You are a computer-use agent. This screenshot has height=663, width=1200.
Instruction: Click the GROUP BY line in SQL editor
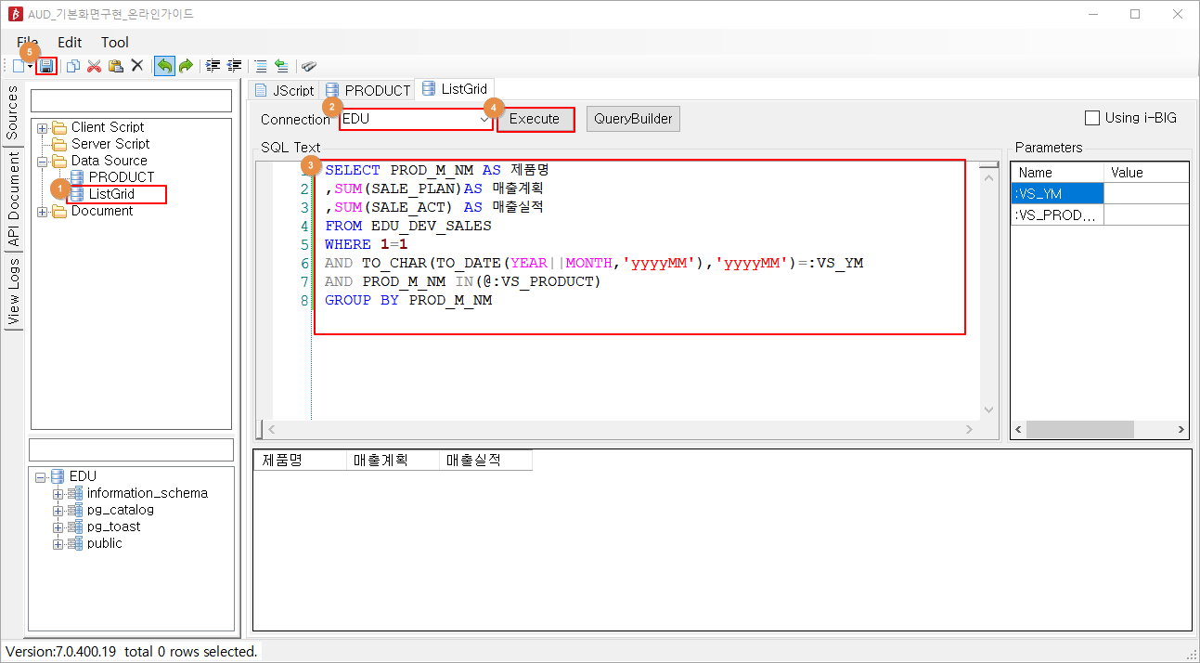coord(408,300)
